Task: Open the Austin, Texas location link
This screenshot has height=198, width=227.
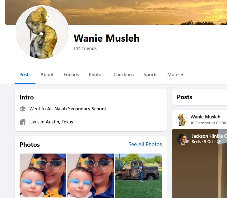Action: click(59, 122)
